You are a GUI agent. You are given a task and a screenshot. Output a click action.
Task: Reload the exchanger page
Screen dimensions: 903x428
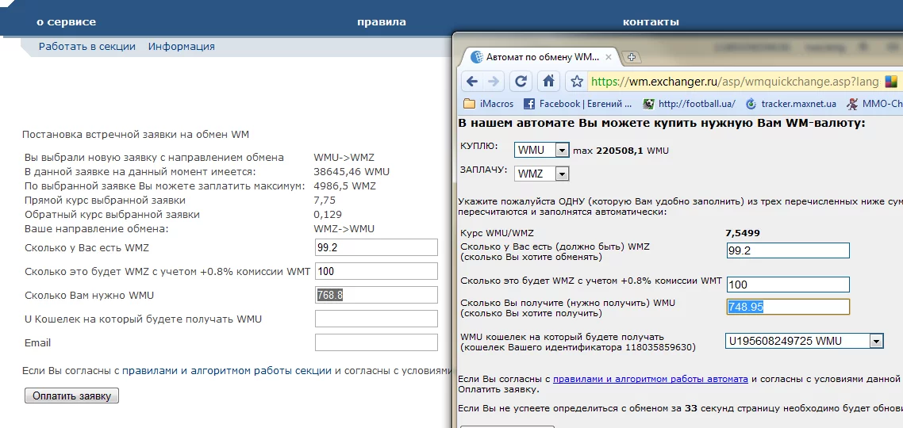[x=521, y=82]
